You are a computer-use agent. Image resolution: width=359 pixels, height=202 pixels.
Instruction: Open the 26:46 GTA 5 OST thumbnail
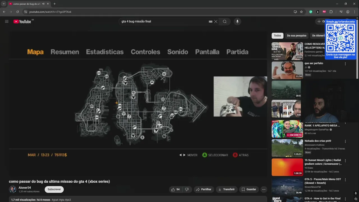pos(287,186)
